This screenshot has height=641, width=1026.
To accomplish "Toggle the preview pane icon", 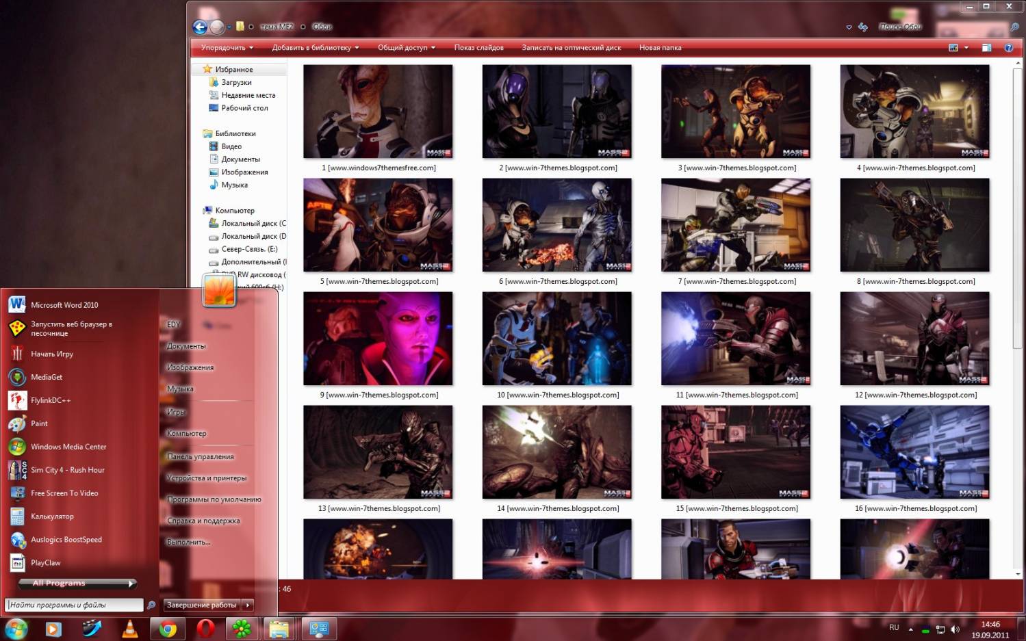I will [x=986, y=48].
